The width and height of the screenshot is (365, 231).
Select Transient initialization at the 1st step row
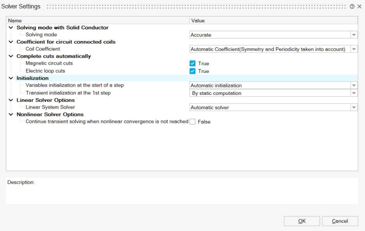68,93
